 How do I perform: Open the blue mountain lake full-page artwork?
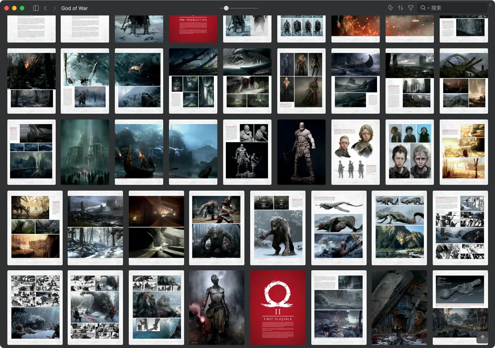pos(193,152)
